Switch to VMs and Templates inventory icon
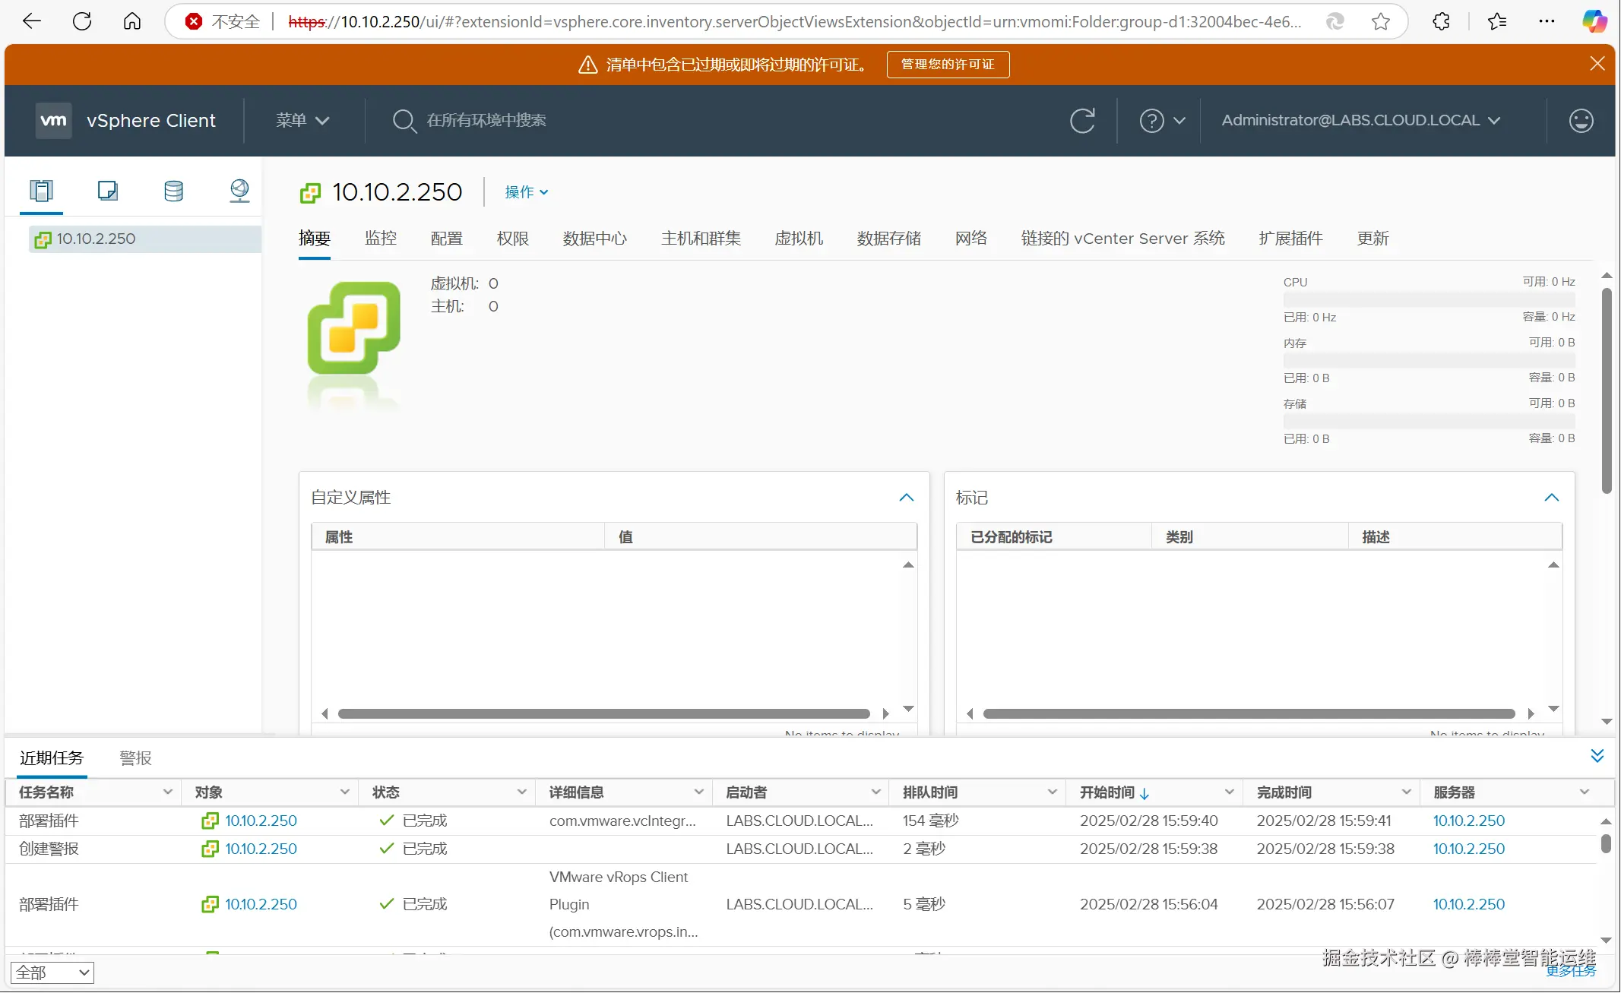Viewport: 1621px width, 993px height. [107, 191]
